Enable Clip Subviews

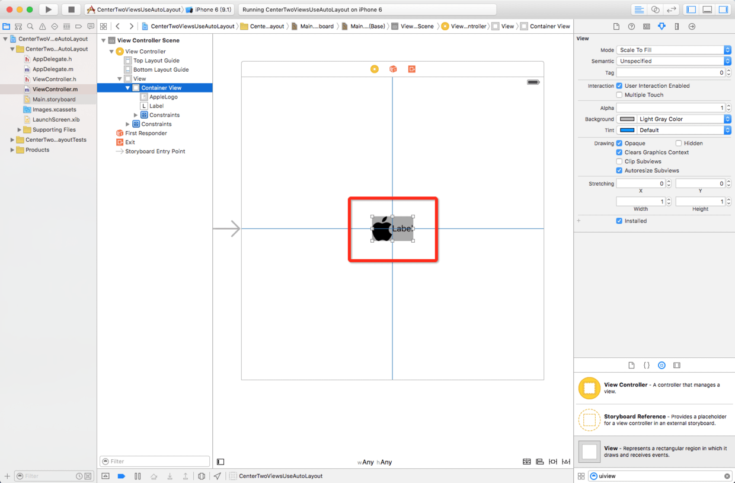[619, 161]
